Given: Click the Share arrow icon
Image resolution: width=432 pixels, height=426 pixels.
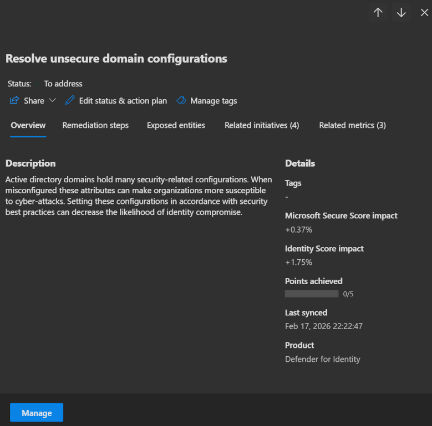Looking at the screenshot, I should point(14,100).
